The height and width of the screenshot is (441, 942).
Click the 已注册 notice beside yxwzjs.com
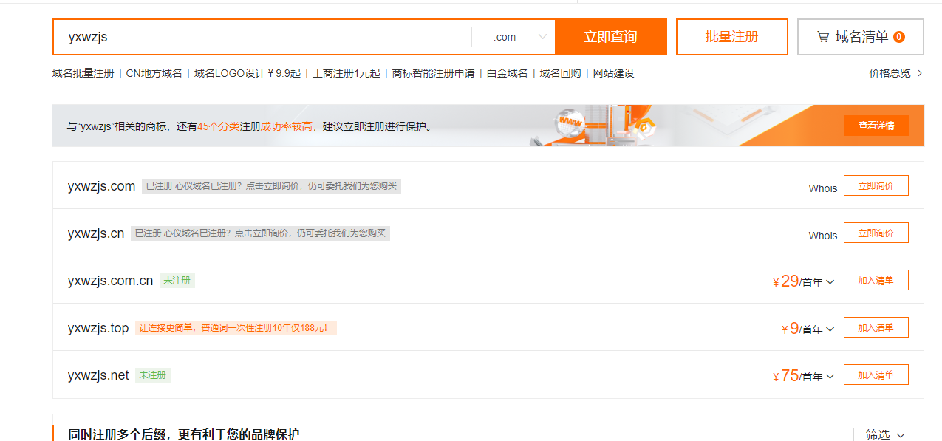[271, 186]
